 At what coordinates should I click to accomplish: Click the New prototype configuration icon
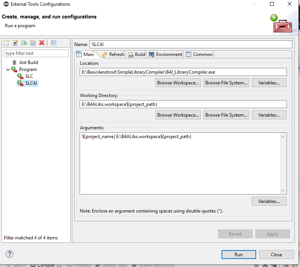(x=15, y=43)
